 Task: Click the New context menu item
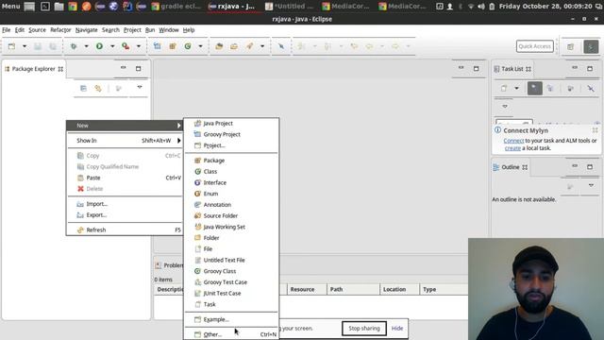124,126
